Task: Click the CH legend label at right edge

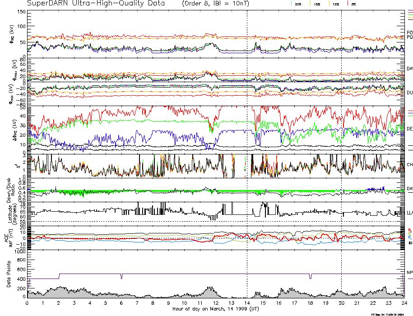Action: (409, 165)
